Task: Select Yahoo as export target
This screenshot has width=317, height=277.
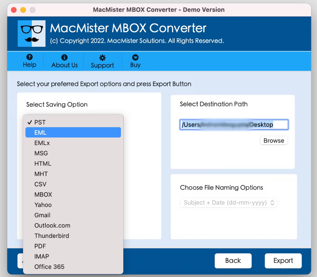Action: coord(73,205)
